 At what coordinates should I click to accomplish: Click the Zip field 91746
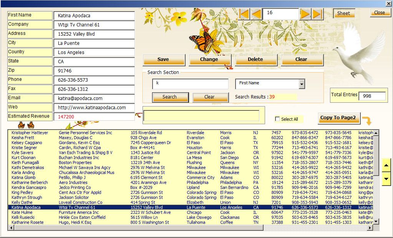pyautogui.click(x=94, y=71)
